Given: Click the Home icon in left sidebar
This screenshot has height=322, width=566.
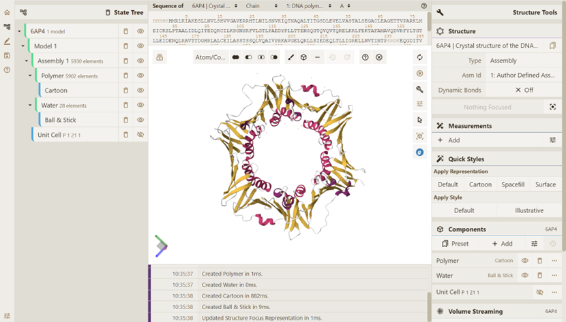Looking at the screenshot, I should pos(7,12).
